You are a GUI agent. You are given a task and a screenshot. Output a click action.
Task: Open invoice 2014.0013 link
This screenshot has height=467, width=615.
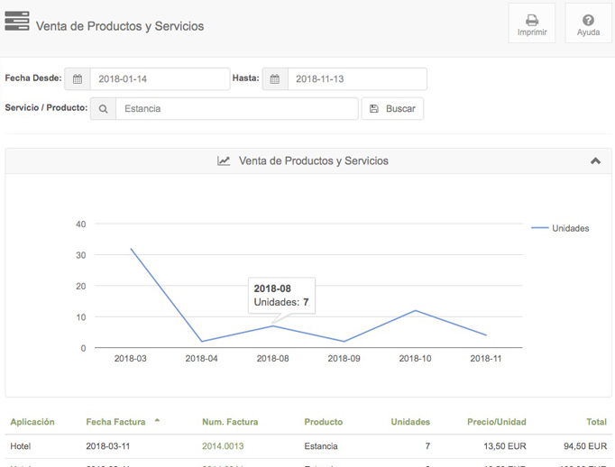(x=223, y=446)
